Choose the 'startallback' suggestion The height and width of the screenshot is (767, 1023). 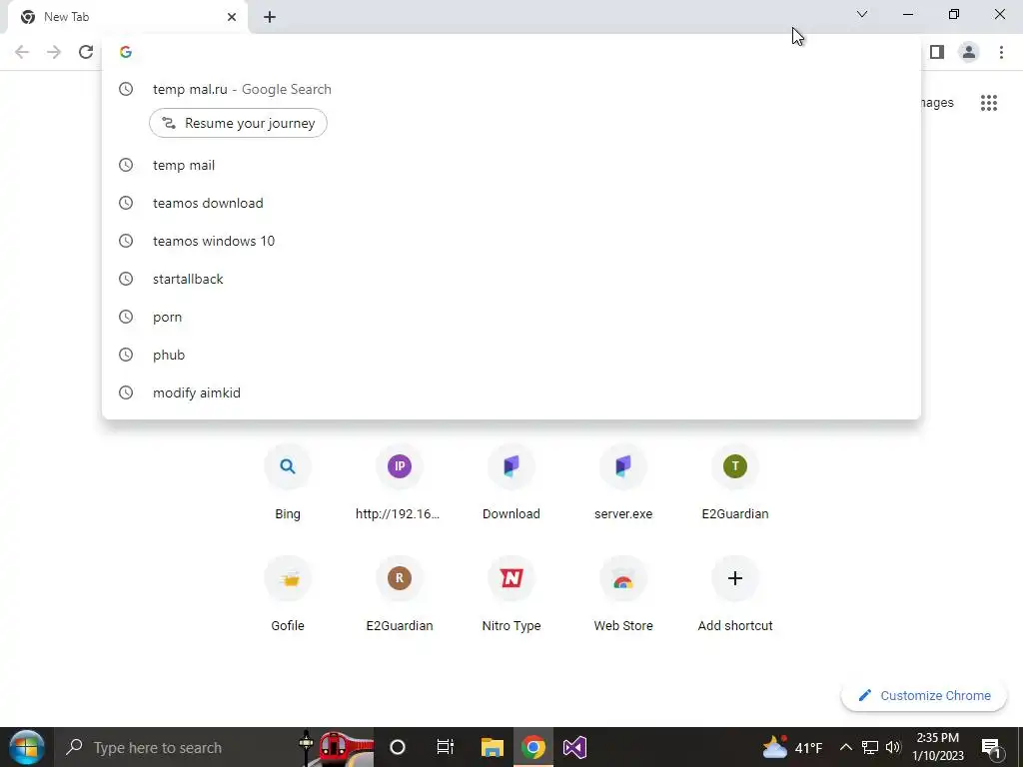click(x=511, y=279)
